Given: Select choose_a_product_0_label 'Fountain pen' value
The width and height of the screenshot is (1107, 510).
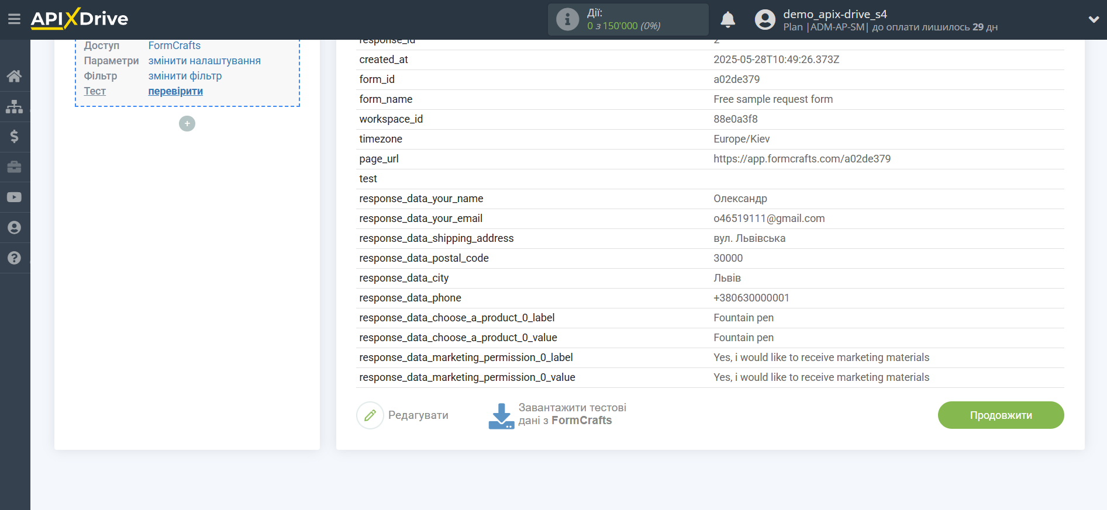Looking at the screenshot, I should [x=743, y=318].
